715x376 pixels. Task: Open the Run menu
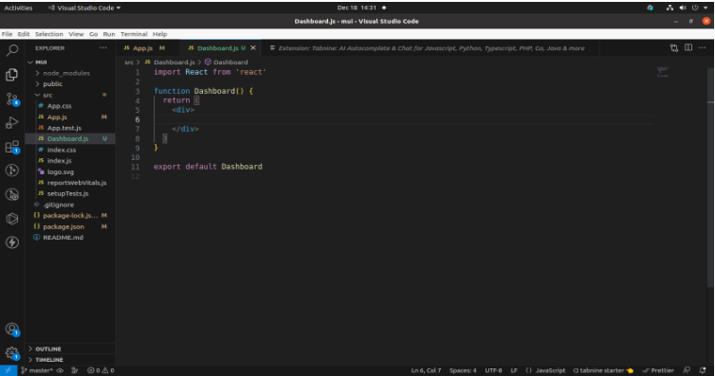click(x=109, y=34)
